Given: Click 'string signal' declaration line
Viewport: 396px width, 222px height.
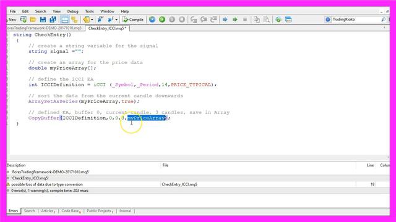Looking at the screenshot, I should point(56,51).
